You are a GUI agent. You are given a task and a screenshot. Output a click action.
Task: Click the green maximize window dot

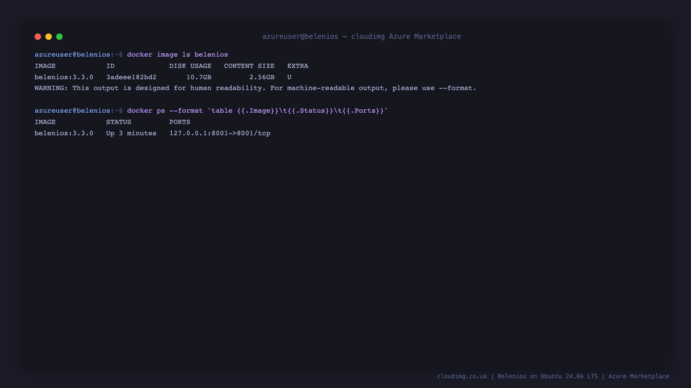coord(59,37)
